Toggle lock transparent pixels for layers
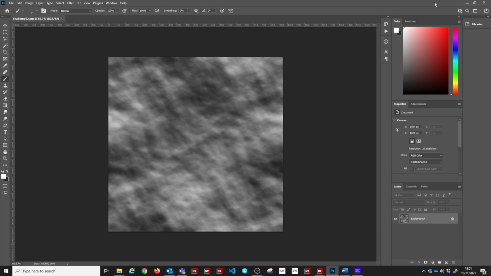 click(403, 209)
